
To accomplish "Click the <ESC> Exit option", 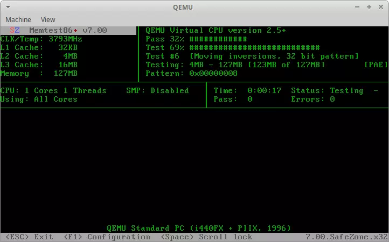I will click(x=29, y=237).
